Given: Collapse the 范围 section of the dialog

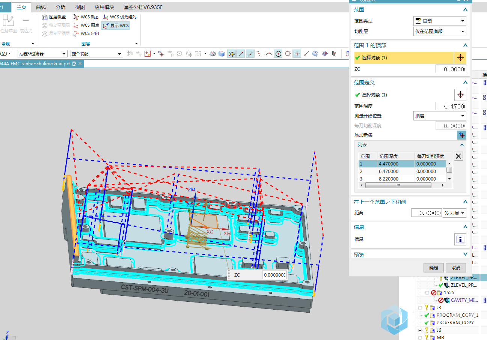Looking at the screenshot, I should click(x=466, y=10).
